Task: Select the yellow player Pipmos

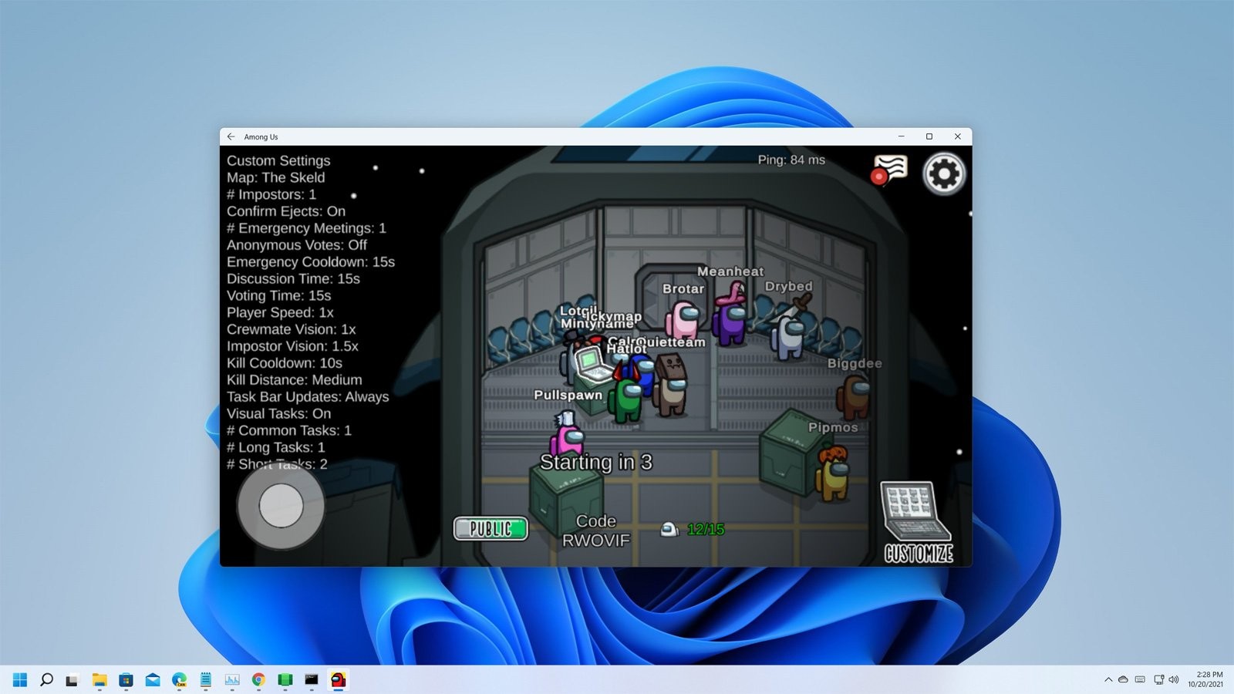Action: coord(833,473)
